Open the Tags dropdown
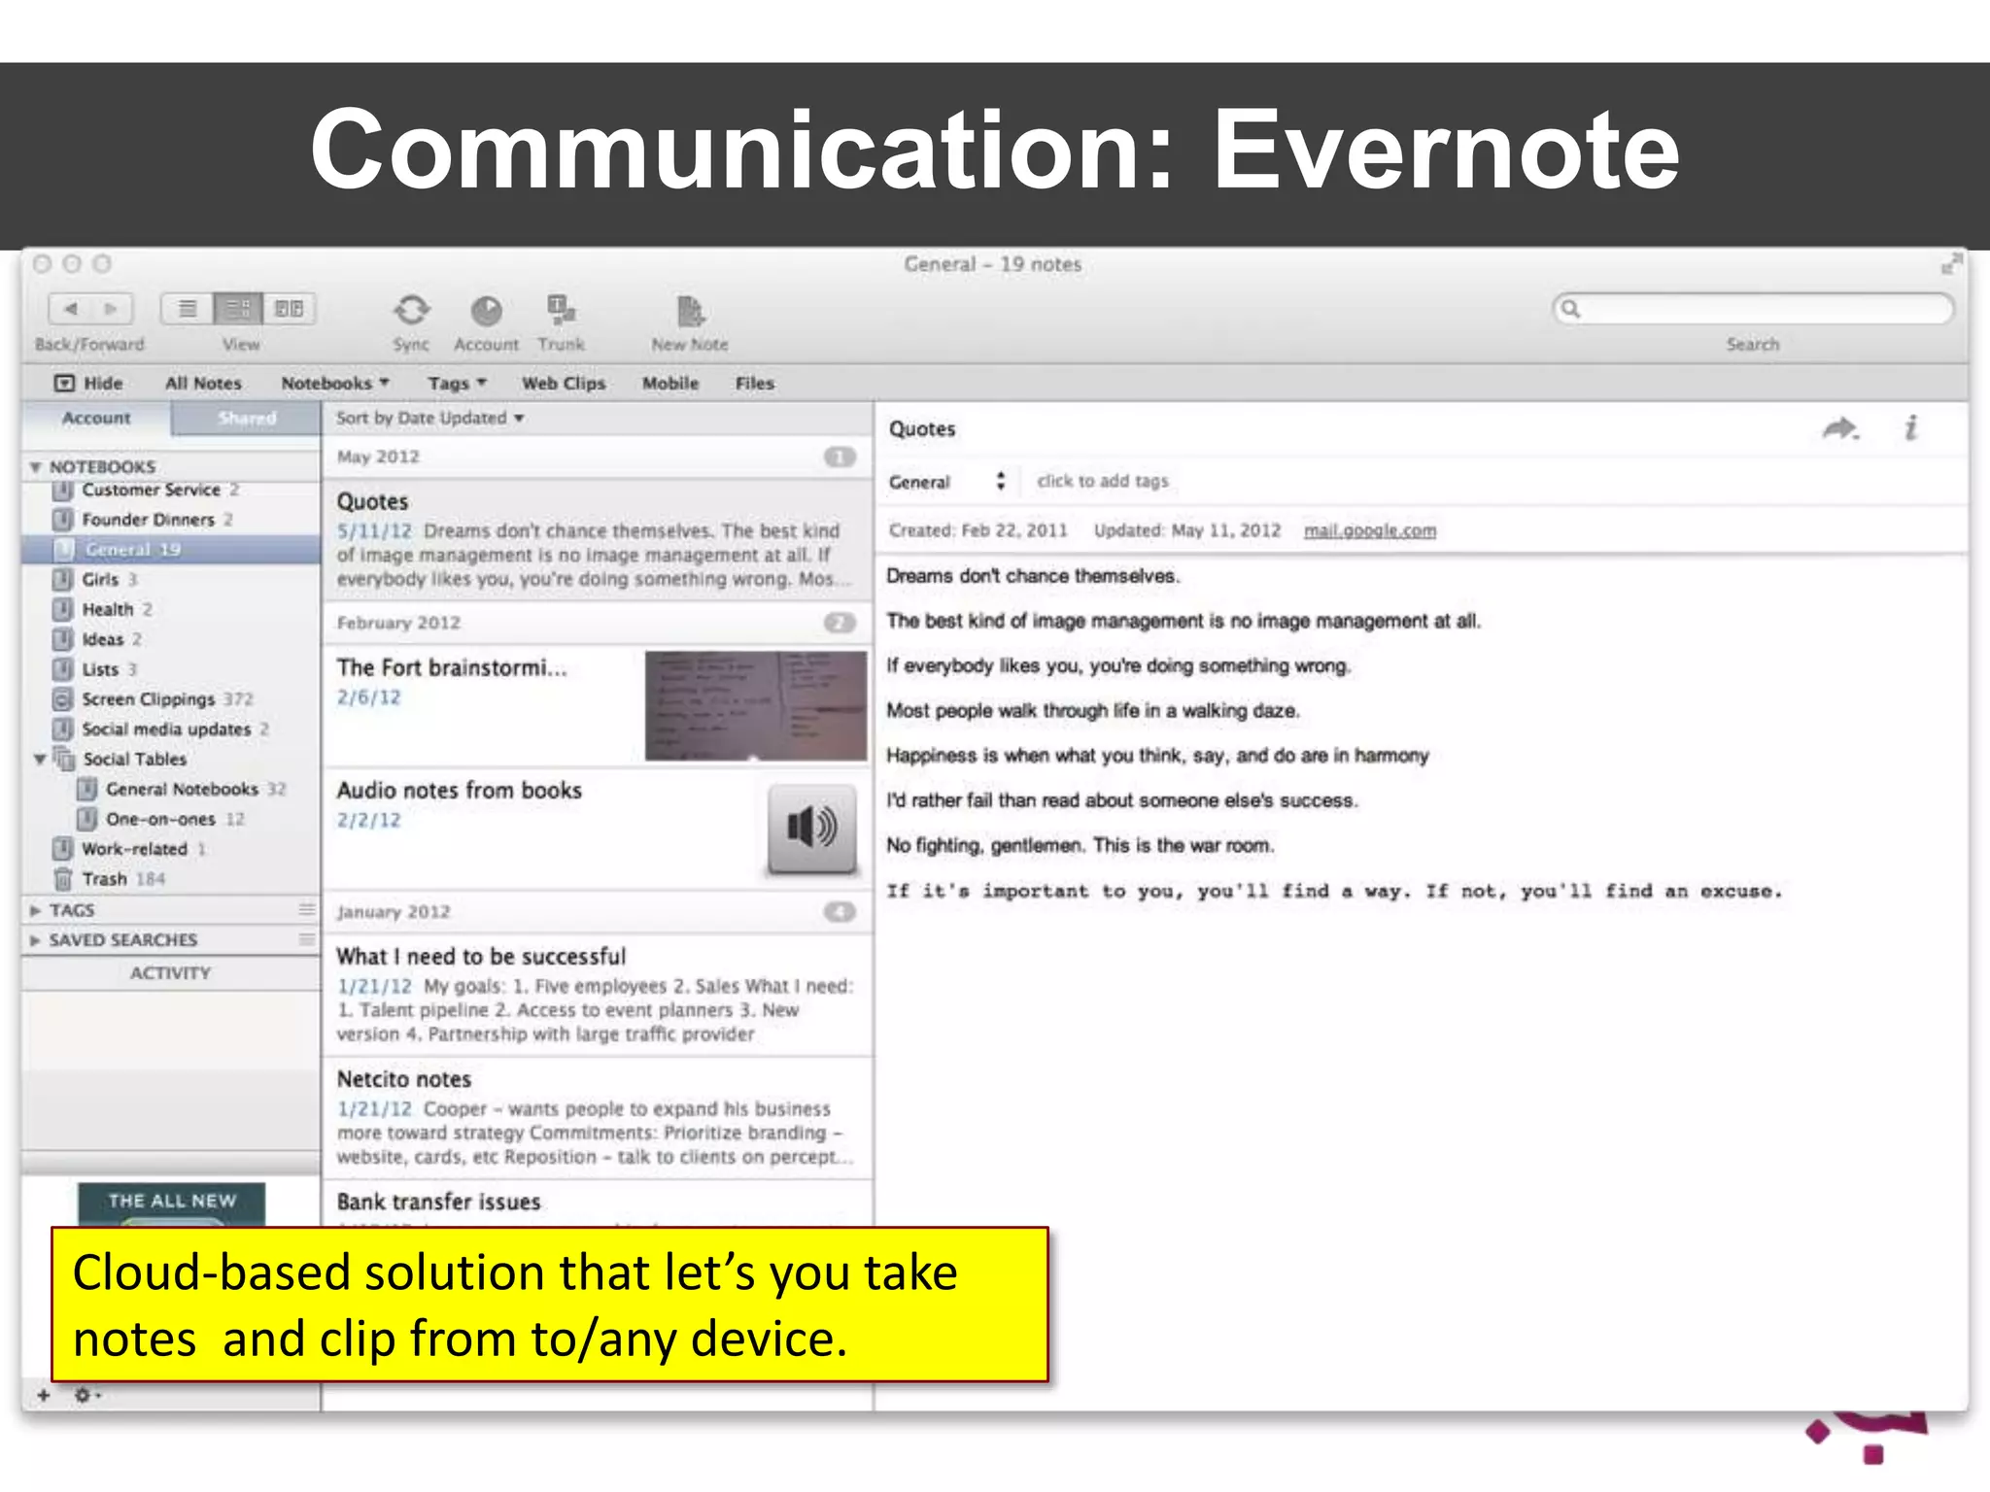Screen dimensions: 1990x1492 click(x=457, y=384)
